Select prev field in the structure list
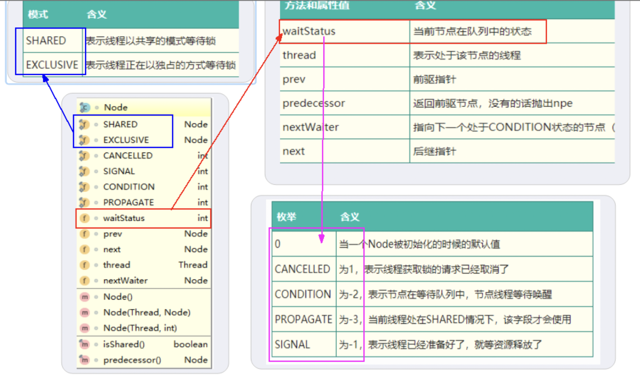640x379 pixels. [144, 234]
